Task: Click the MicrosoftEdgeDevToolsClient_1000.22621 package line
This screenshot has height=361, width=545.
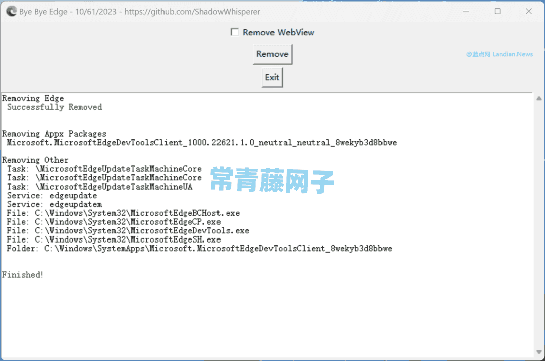Action: [x=201, y=143]
